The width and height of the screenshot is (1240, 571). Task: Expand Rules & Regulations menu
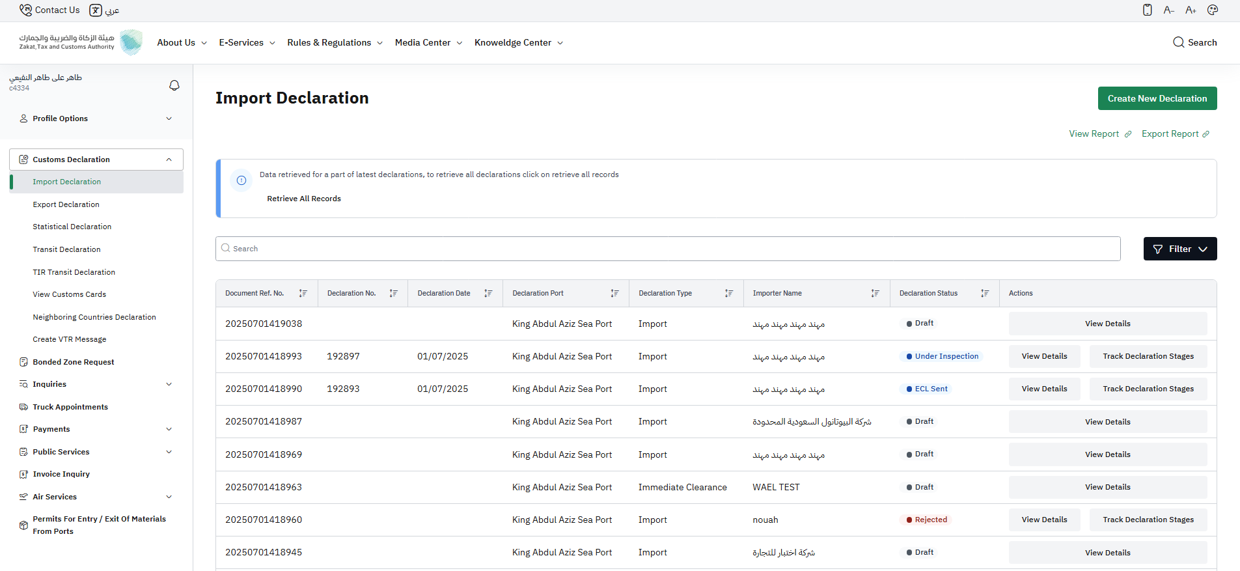click(x=335, y=42)
